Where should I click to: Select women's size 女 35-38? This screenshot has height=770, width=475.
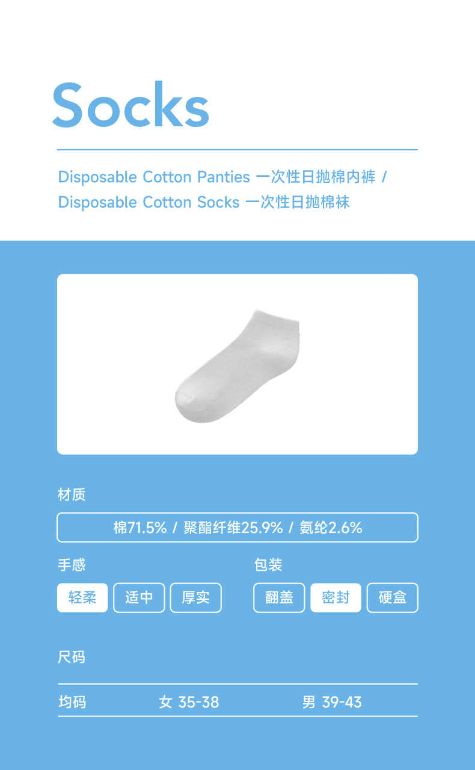tap(189, 702)
